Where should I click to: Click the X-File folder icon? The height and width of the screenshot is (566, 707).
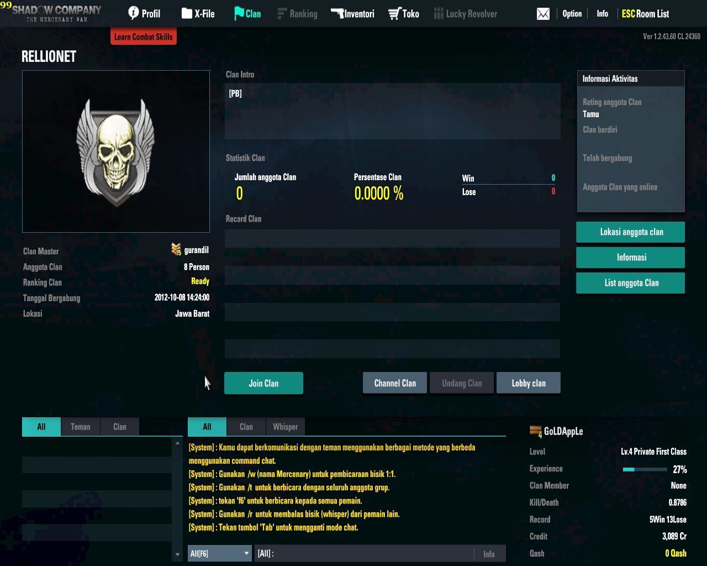[187, 13]
